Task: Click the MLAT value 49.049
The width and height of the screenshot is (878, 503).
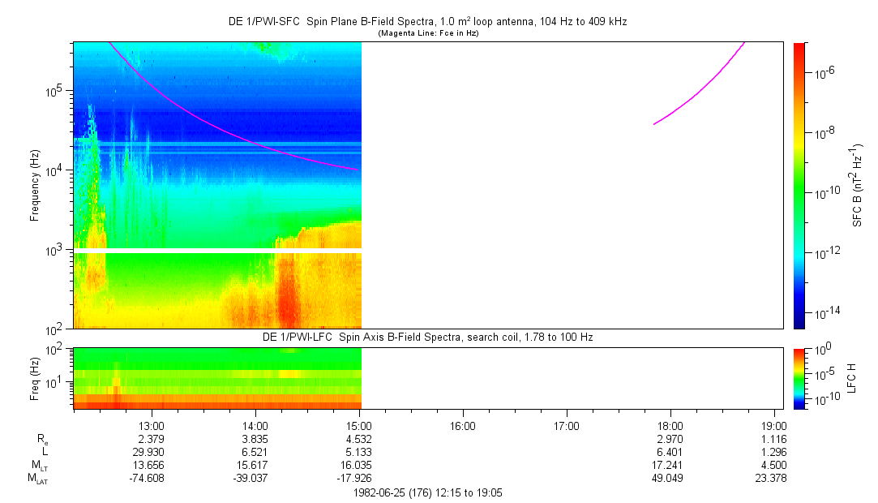Action: [667, 479]
